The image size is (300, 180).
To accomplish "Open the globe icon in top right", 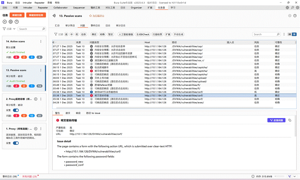I will click(x=287, y=8).
